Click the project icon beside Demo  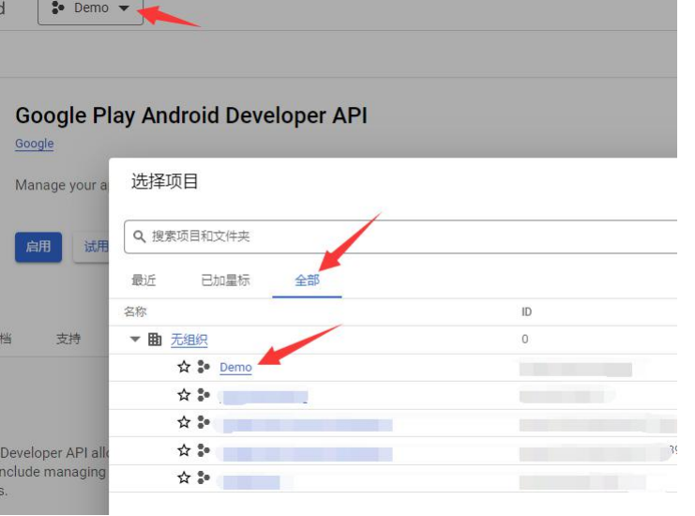pyautogui.click(x=204, y=367)
